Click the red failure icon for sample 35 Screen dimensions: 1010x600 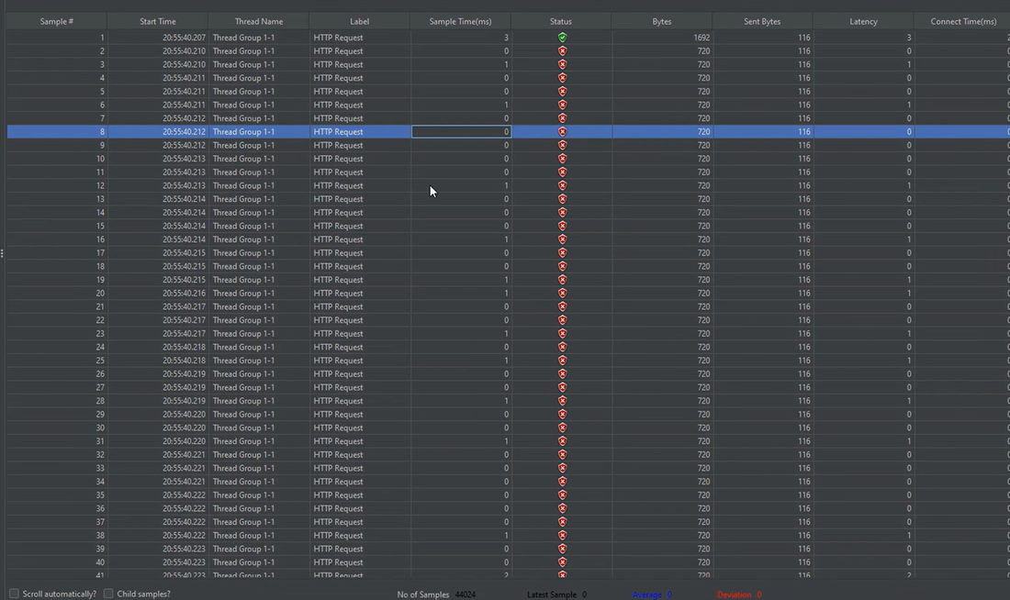[x=562, y=495]
